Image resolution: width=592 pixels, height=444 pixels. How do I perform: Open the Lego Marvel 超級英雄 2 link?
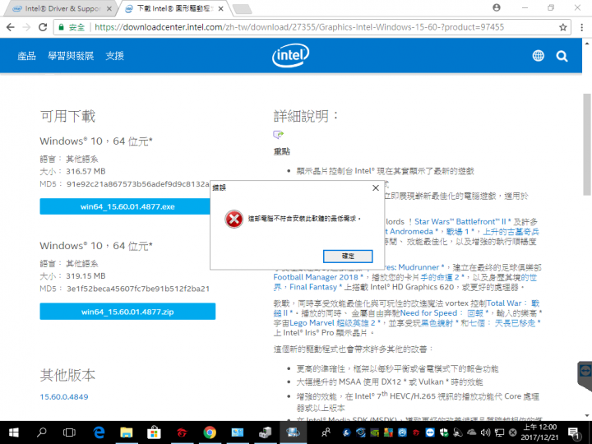tap(335, 323)
